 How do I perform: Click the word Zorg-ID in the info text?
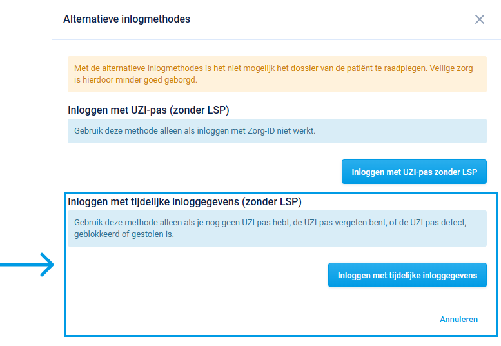click(x=262, y=131)
